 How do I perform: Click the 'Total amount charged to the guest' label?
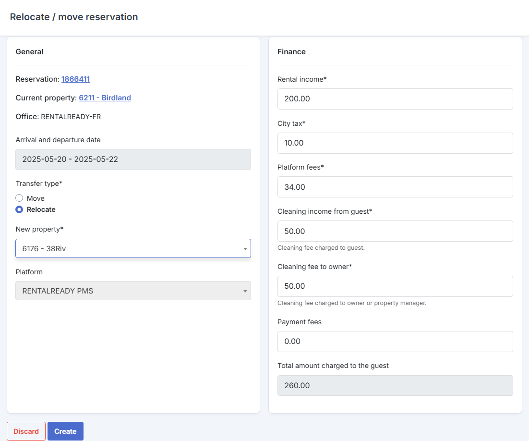click(333, 366)
